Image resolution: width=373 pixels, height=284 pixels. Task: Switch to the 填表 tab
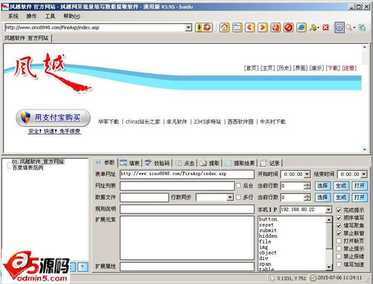tap(130, 163)
